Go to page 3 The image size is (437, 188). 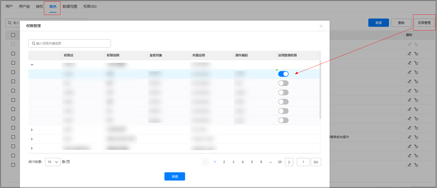tap(233, 162)
